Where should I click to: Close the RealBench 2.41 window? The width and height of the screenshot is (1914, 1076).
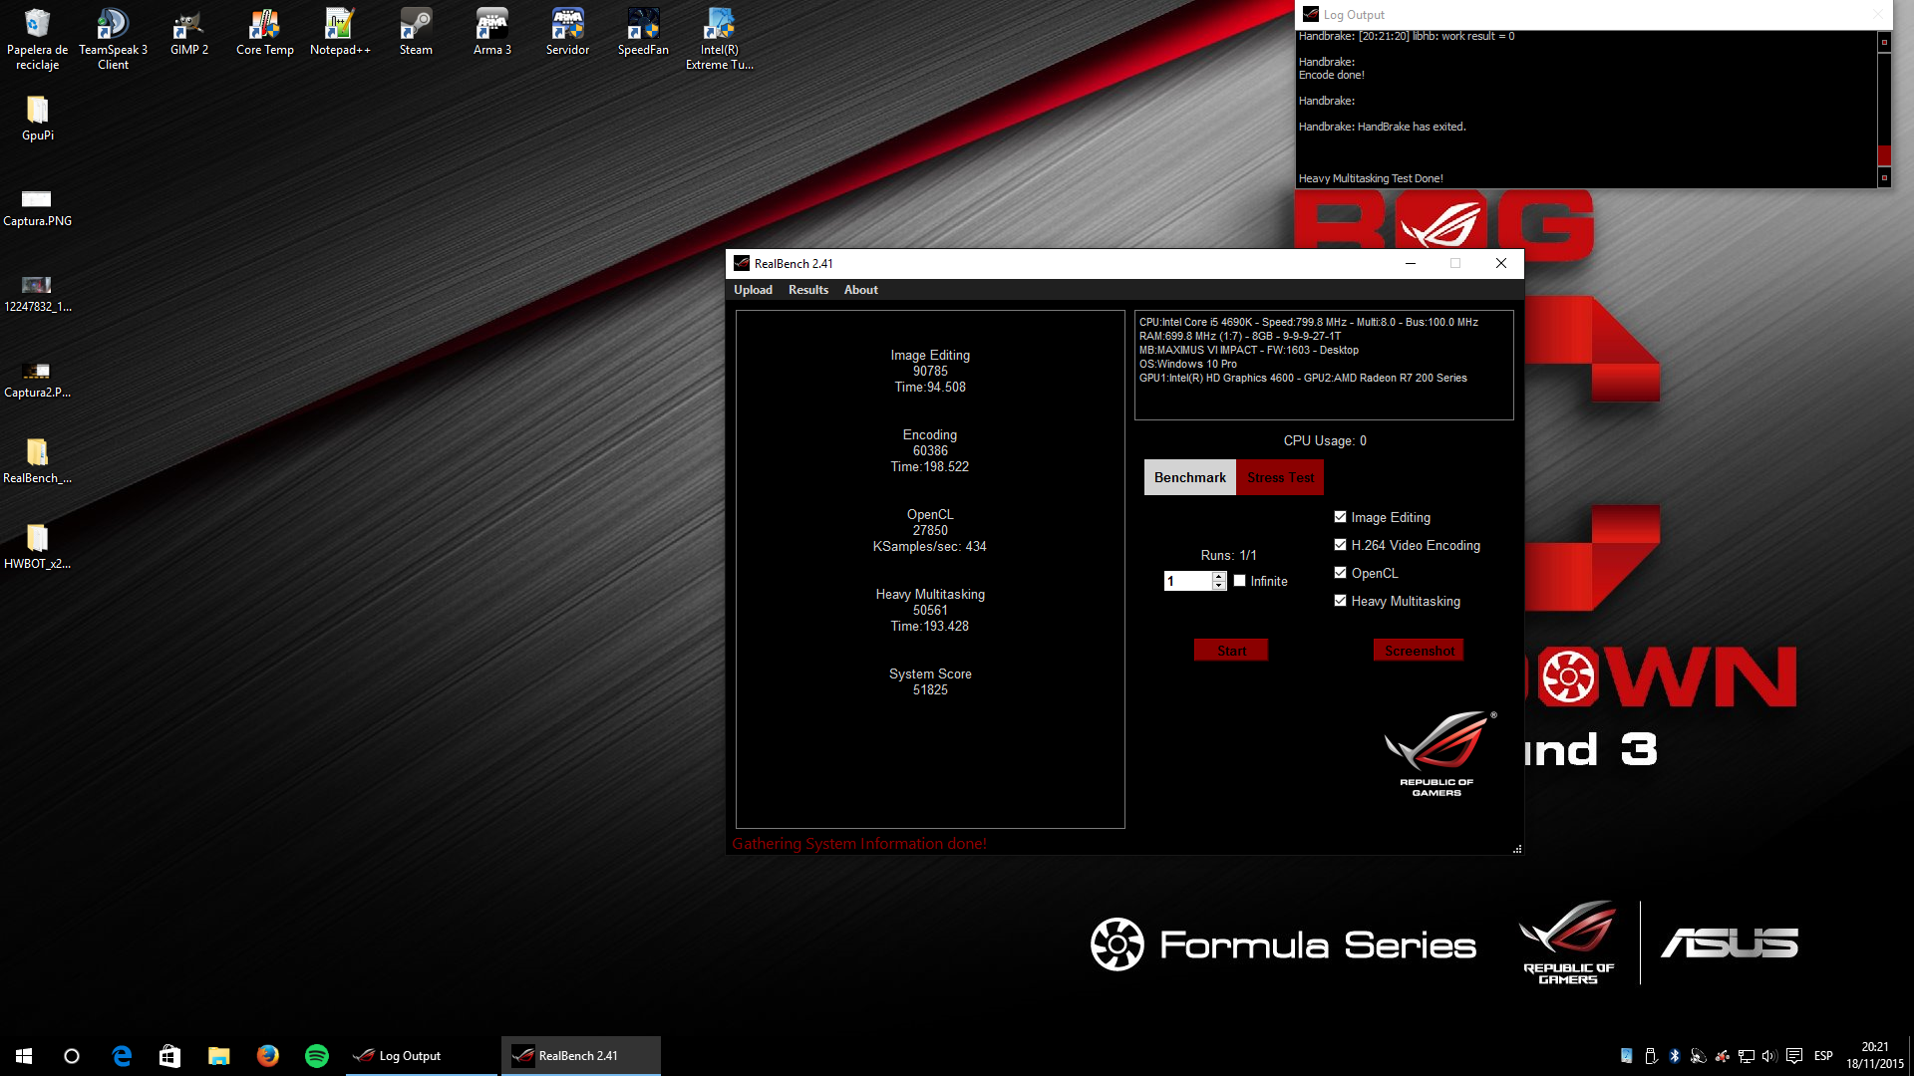click(1500, 263)
